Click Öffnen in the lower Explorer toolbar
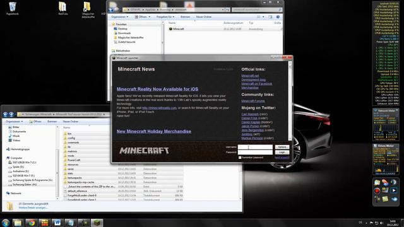The height and width of the screenshot is (227, 404). tap(35, 121)
